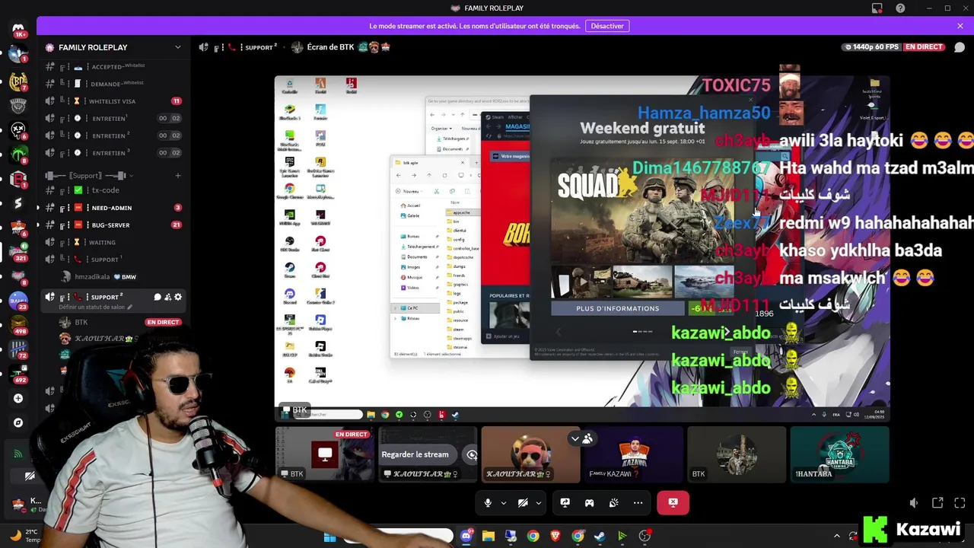The image size is (974, 548).
Task: Join the ENTRETIEN 3 voice channel
Action: [114, 153]
